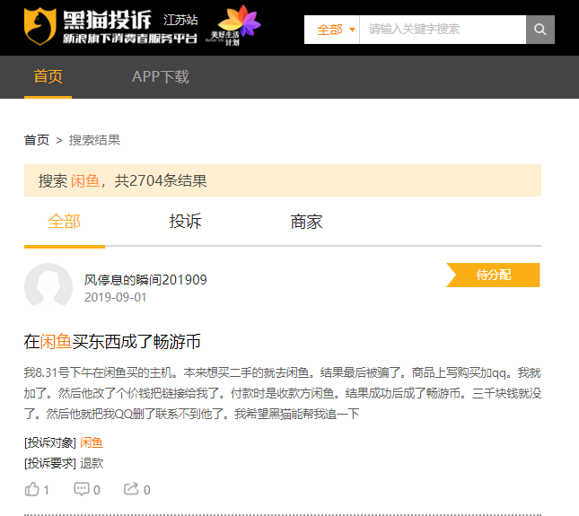Open username 风停息的瞬间201909
Viewport: 579px width, 516px height.
145,280
